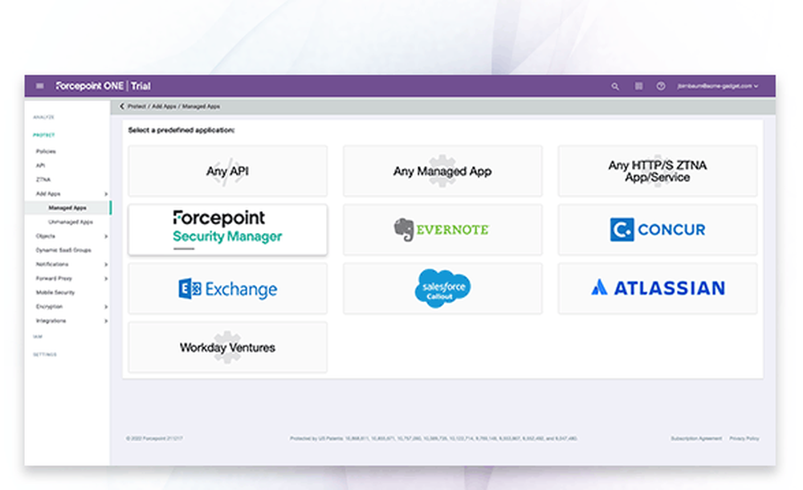Open the hamburger menu in purple header

click(x=40, y=86)
